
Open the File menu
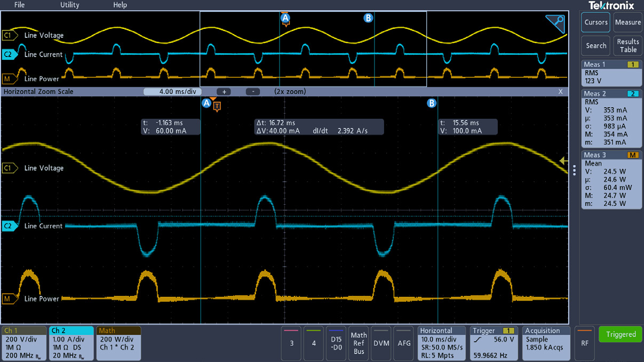click(19, 5)
